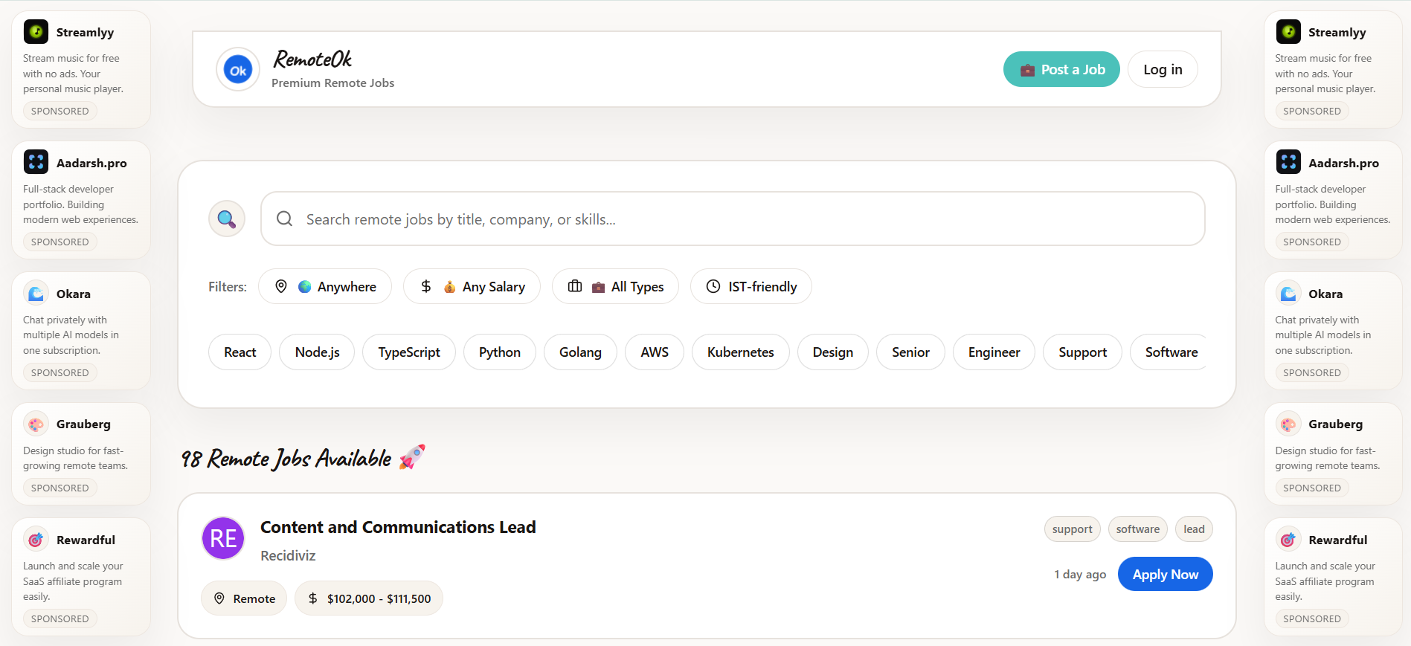Toggle the IST-friendly filter

pyautogui.click(x=751, y=286)
